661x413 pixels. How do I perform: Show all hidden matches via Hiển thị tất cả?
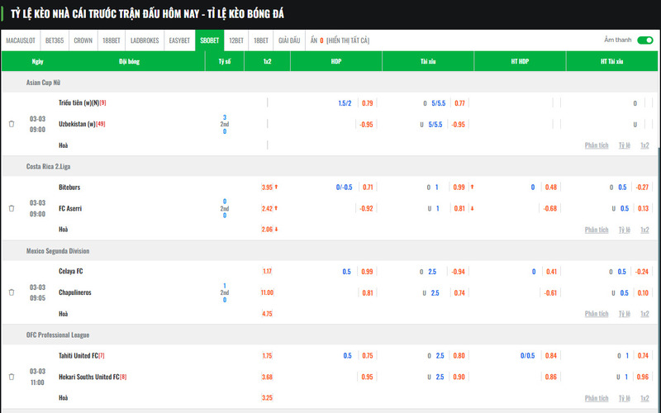[348, 40]
